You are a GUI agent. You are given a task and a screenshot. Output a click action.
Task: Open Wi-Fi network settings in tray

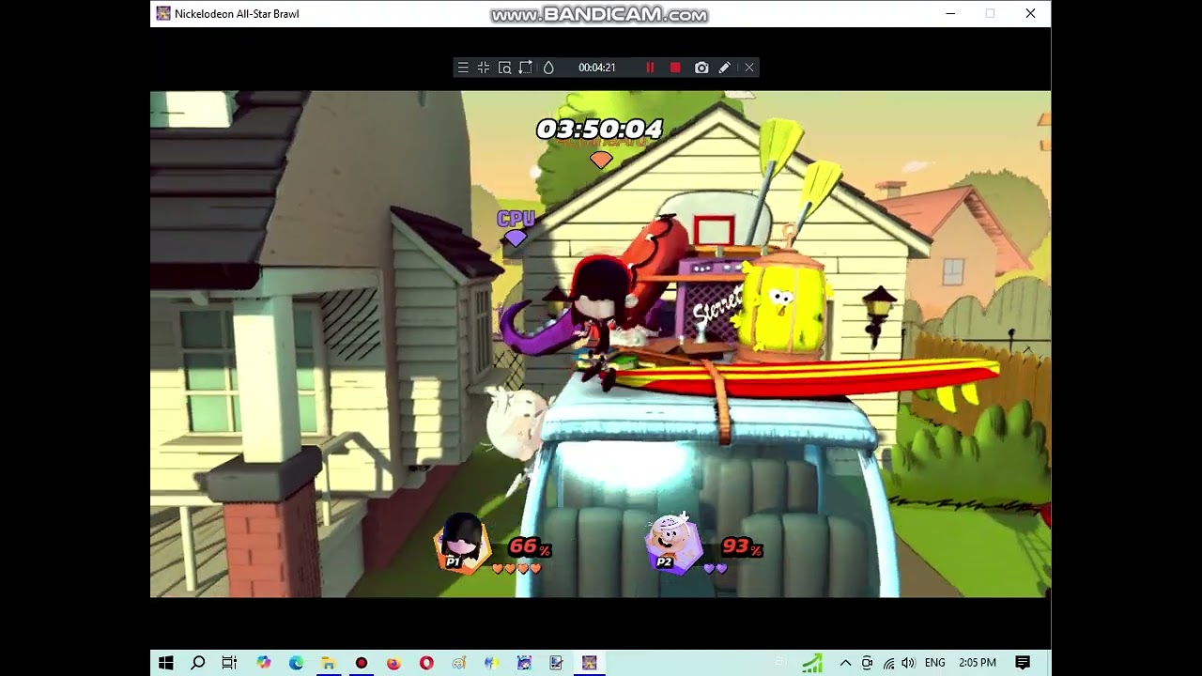[888, 663]
